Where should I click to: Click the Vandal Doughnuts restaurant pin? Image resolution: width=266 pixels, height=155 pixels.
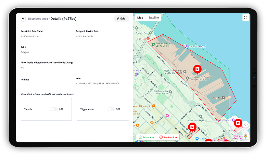pyautogui.click(x=154, y=106)
